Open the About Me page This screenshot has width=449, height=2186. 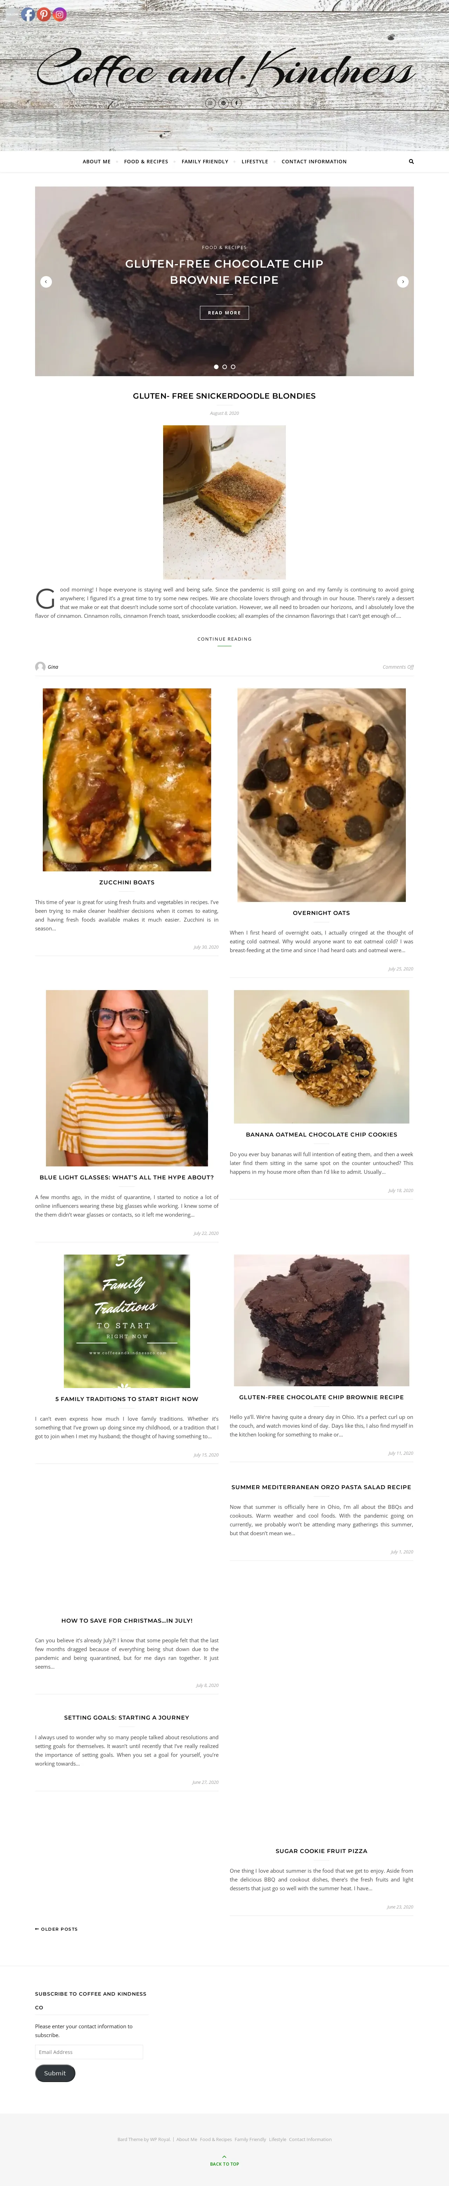[96, 161]
